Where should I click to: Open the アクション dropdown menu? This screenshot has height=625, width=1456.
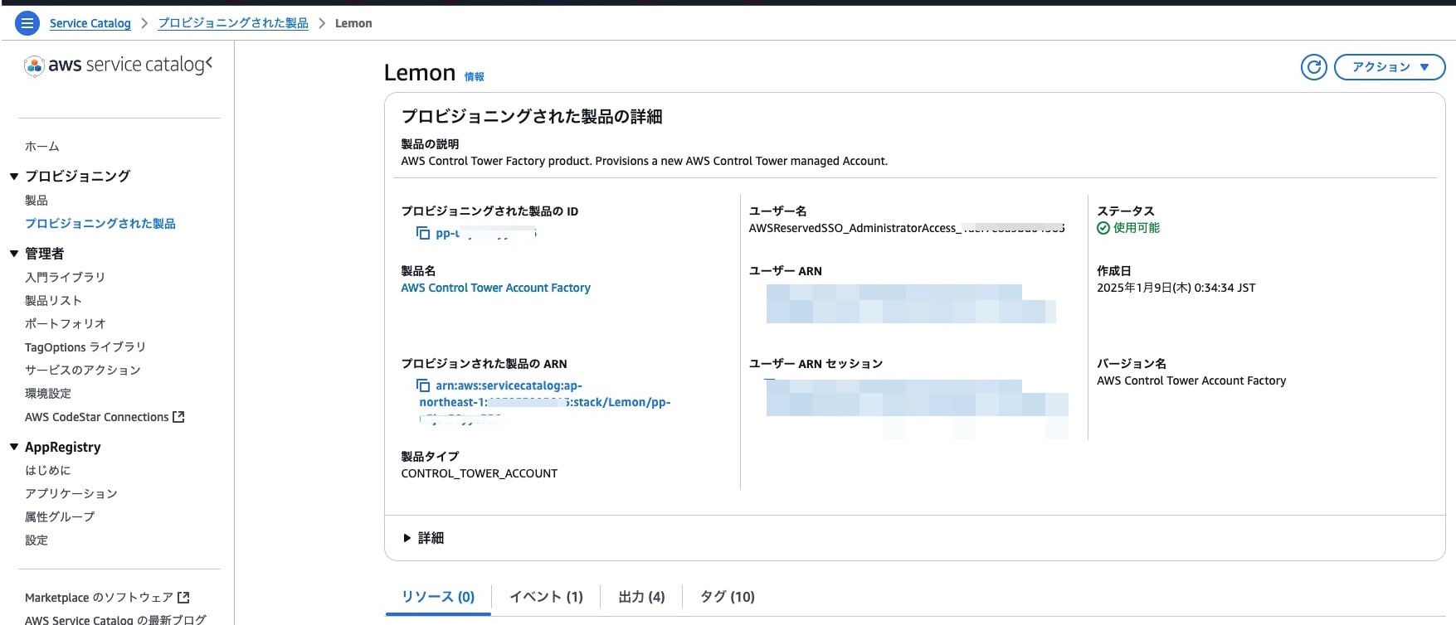(1390, 67)
